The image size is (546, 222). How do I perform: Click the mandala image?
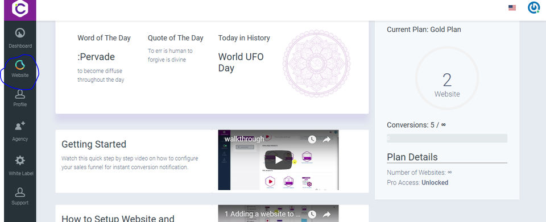(317, 64)
